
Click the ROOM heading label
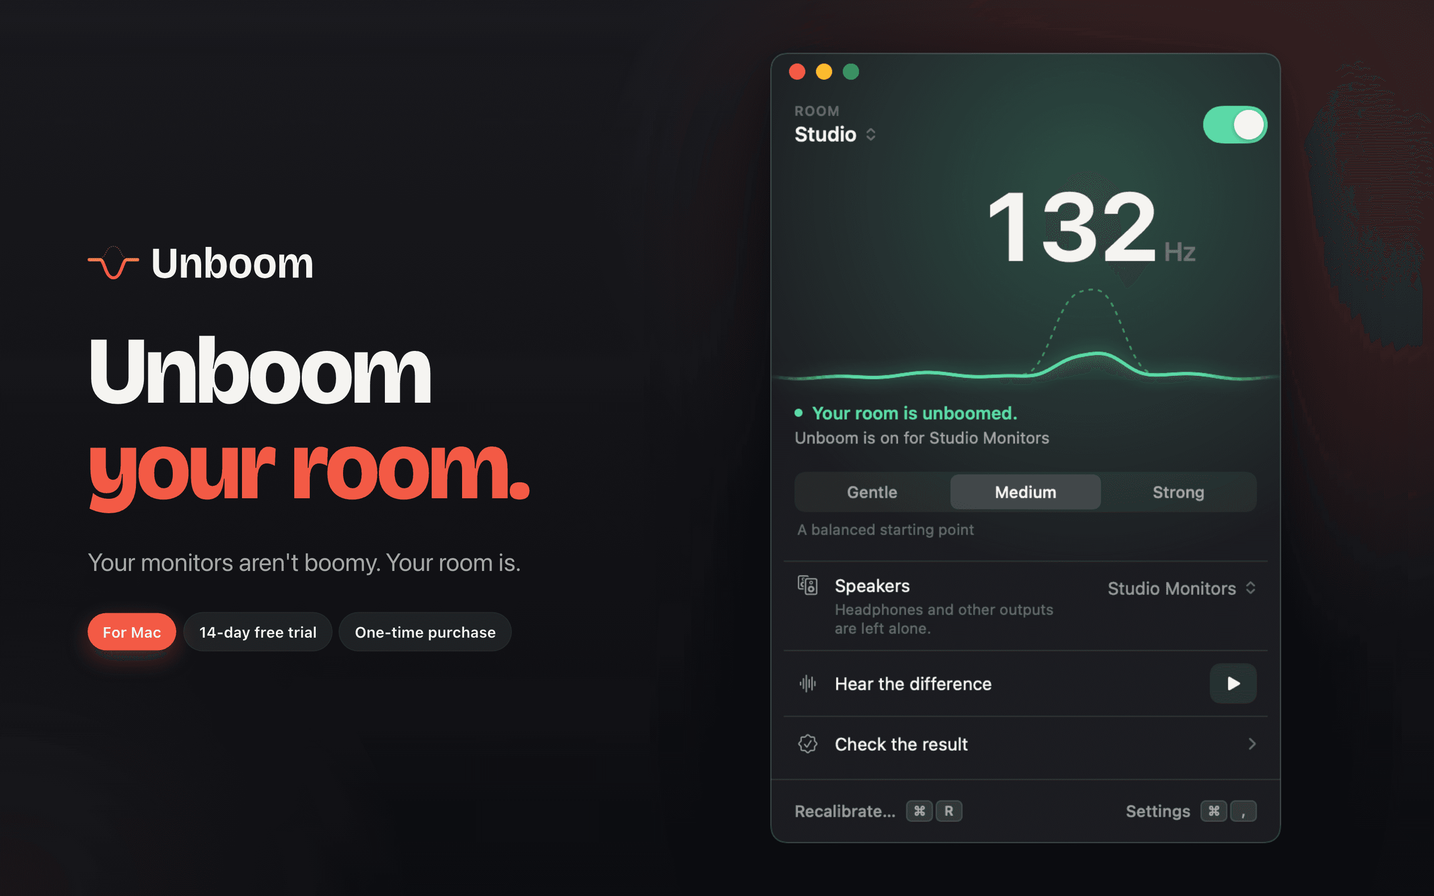817,111
